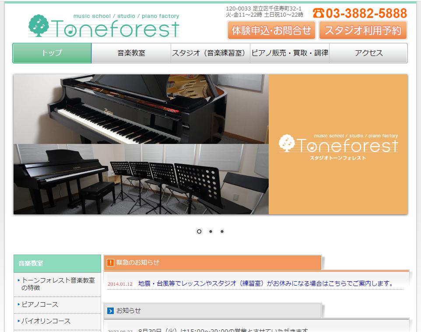The height and width of the screenshot is (332, 421).
Task: Click the grand piano slideshow photo
Action: pos(141,109)
